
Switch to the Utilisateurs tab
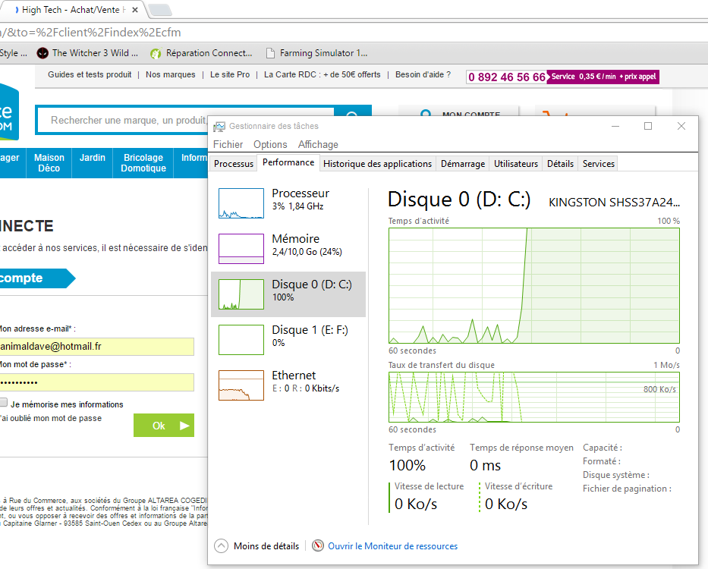tap(516, 163)
